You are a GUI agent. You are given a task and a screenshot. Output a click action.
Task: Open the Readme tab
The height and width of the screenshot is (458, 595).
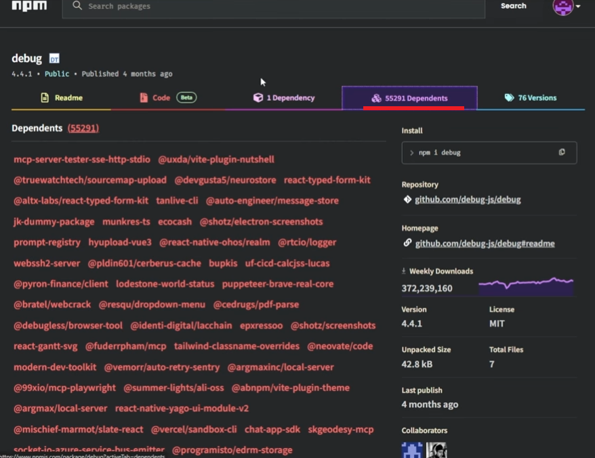tap(61, 97)
